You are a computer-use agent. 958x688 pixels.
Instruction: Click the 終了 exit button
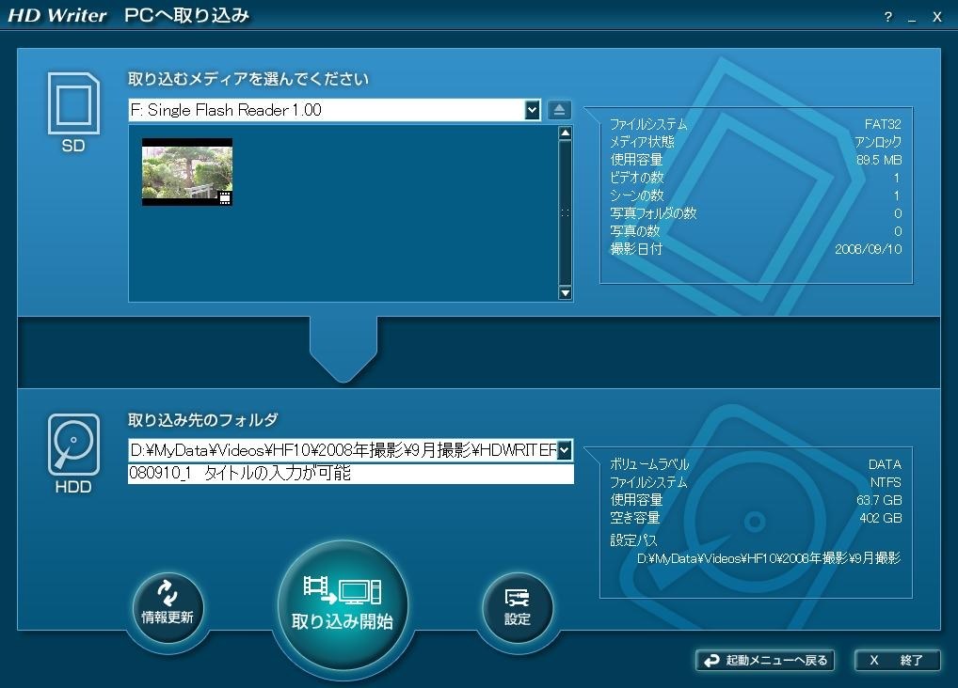coord(897,660)
